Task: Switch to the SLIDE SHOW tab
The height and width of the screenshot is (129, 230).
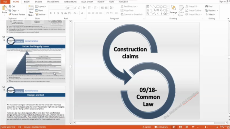Action: tap(87, 1)
